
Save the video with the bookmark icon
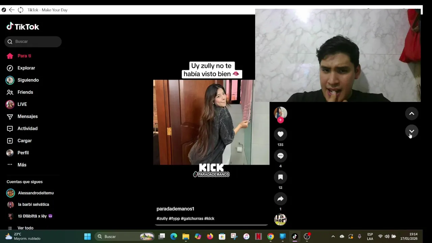click(x=280, y=177)
